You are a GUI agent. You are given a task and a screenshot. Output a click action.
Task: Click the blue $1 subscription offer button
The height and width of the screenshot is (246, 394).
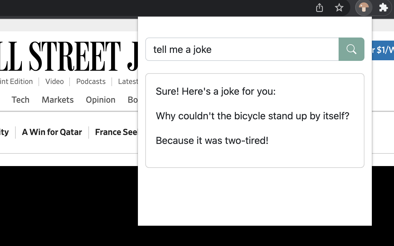click(x=383, y=49)
